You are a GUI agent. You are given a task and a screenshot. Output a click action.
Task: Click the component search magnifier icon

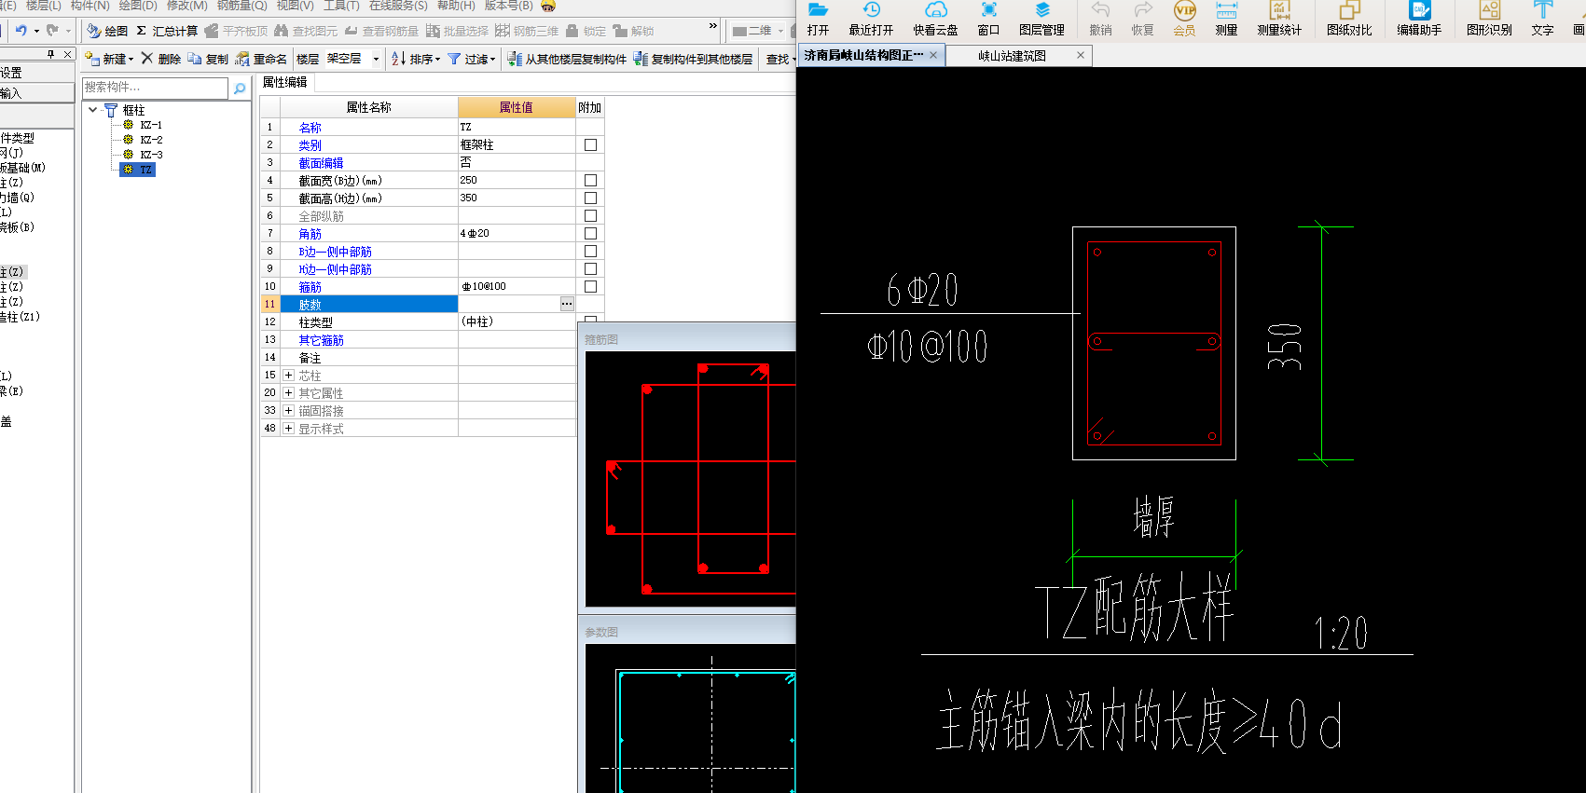coord(240,89)
